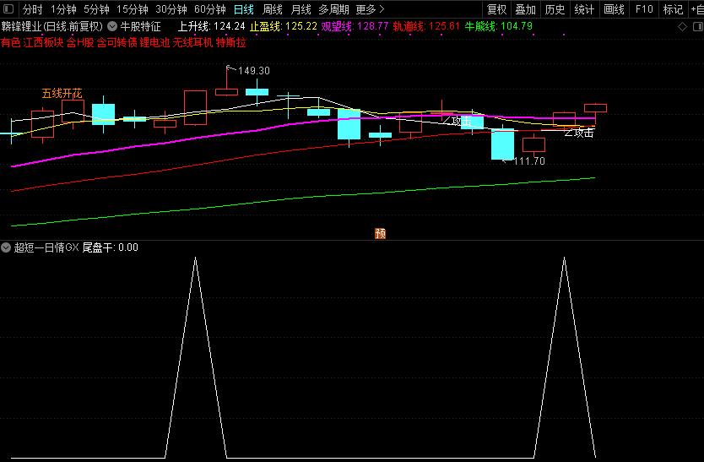The height and width of the screenshot is (462, 704).
Task: Expand the 超短一日情GX indicator dropdown arrow
Action: coord(5,247)
